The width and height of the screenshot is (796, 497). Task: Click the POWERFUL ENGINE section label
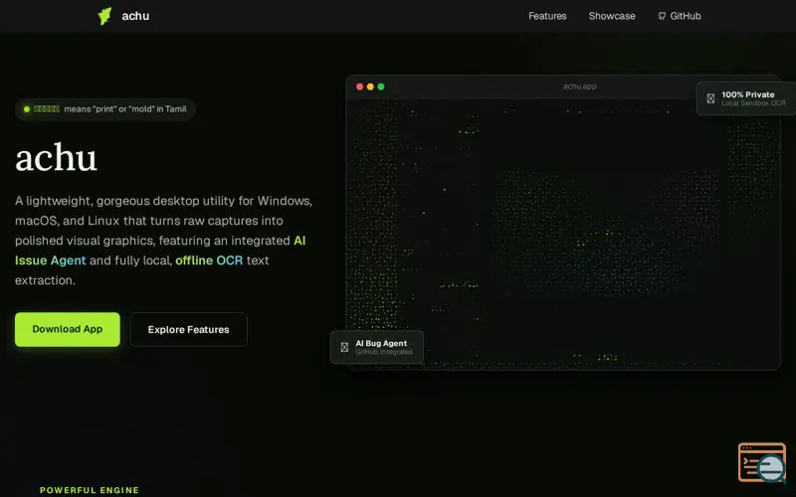90,490
